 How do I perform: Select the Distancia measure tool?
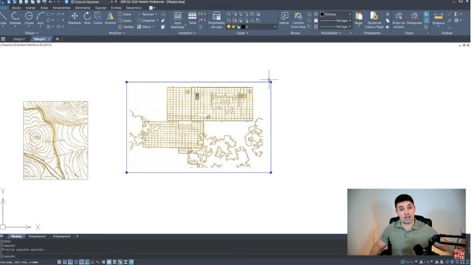(x=438, y=18)
